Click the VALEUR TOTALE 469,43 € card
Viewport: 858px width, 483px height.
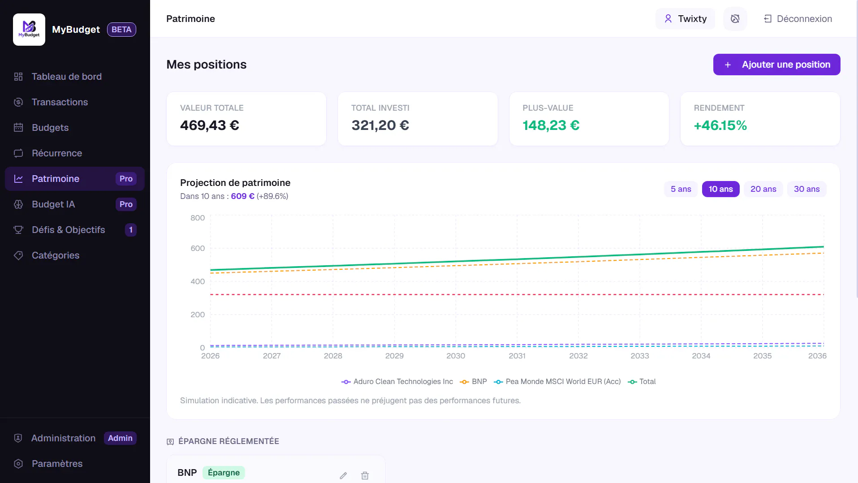pos(246,119)
